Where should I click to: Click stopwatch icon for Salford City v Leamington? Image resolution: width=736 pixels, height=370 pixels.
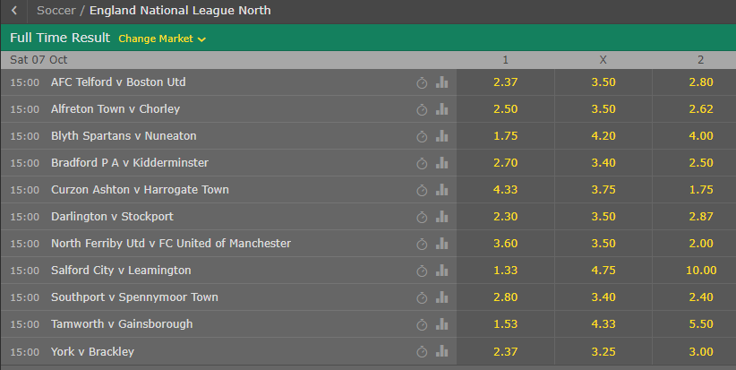point(423,271)
